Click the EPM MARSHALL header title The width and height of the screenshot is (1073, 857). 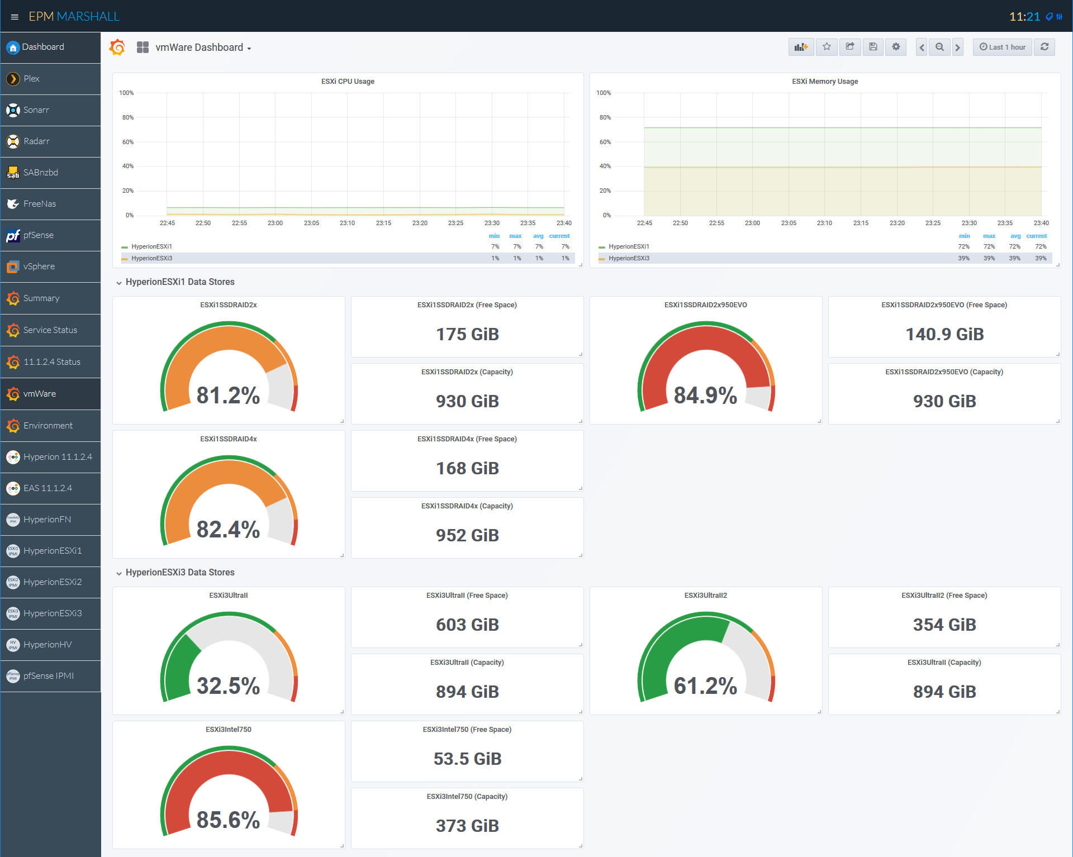click(74, 17)
